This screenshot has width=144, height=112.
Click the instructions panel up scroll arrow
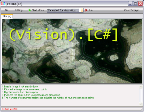(141, 87)
